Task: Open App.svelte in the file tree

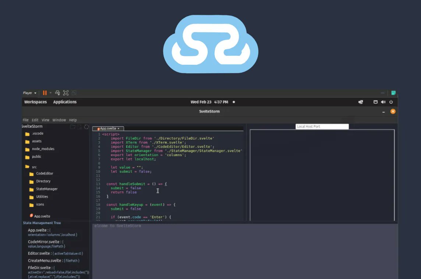Action: point(40,216)
